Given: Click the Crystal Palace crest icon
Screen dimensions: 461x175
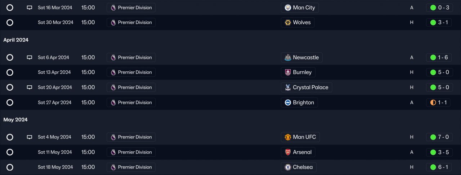Looking at the screenshot, I should coord(288,87).
